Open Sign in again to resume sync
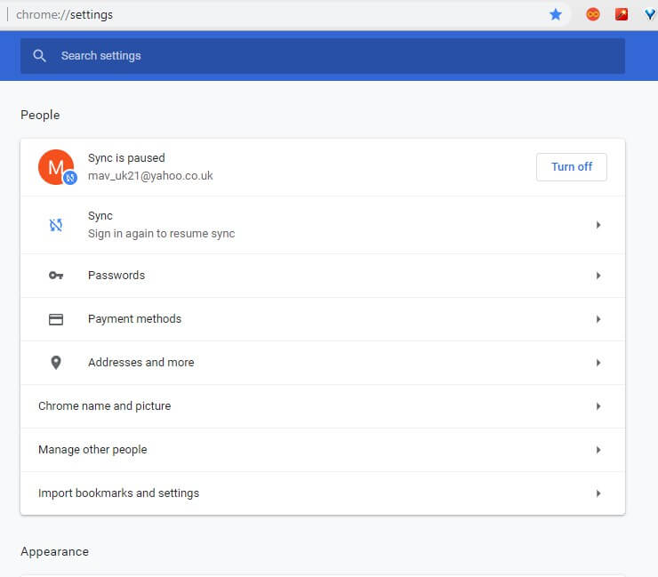Viewport: 658px width, 577px height. tap(161, 234)
